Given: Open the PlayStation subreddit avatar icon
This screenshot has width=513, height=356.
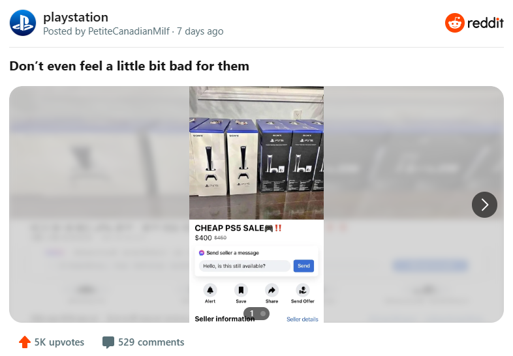Looking at the screenshot, I should click(23, 23).
